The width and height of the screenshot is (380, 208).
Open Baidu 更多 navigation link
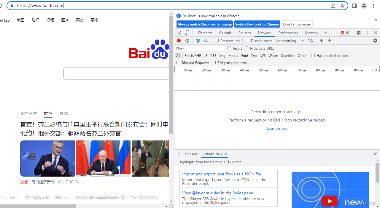[x=95, y=20]
